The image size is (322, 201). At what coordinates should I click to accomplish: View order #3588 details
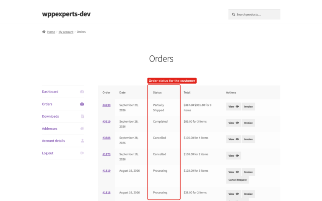234,139
